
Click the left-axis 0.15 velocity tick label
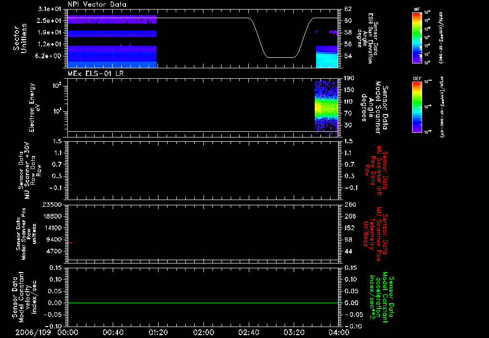click(55, 267)
